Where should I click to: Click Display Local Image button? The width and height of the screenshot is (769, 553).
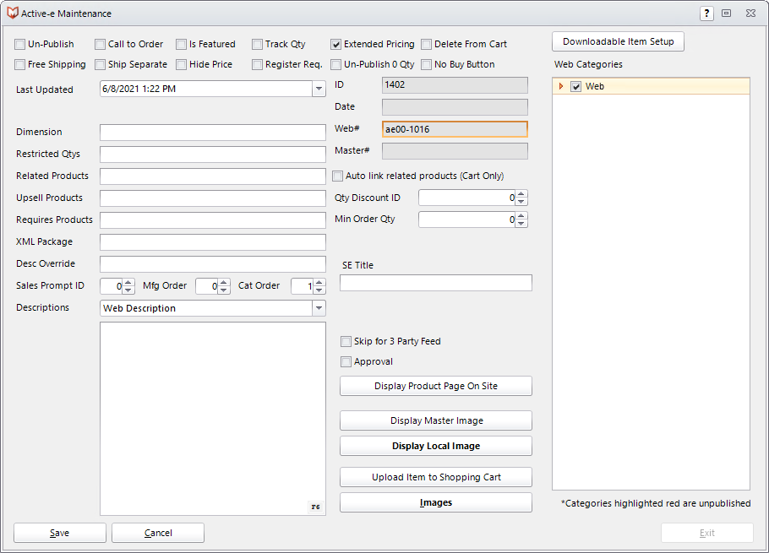(436, 446)
